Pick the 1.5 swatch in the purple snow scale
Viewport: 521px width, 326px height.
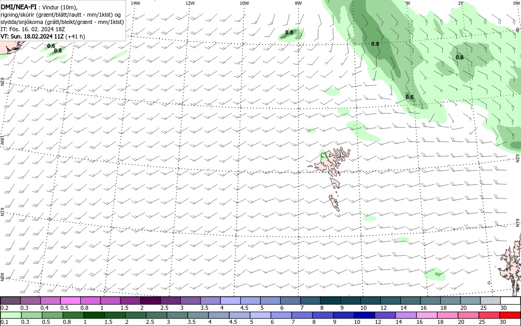(130, 301)
